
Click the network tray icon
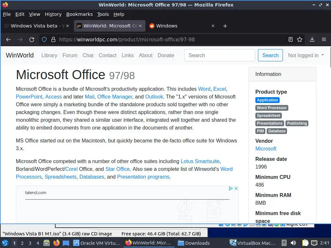click(x=314, y=243)
